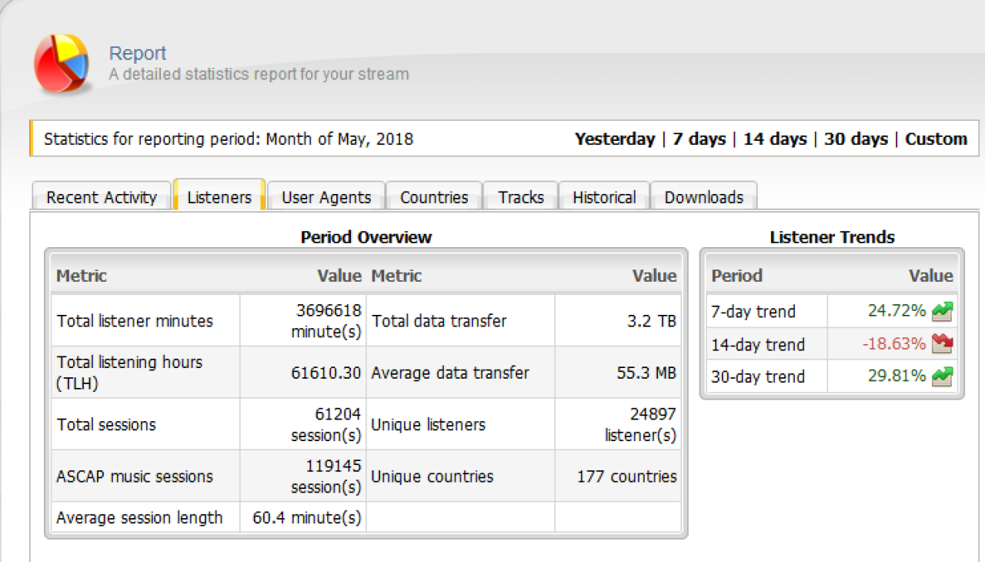Select the 30 days reporting period
This screenshot has width=985, height=562.
[x=856, y=139]
